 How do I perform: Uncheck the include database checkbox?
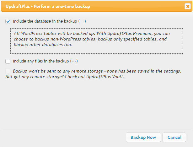click(x=8, y=21)
